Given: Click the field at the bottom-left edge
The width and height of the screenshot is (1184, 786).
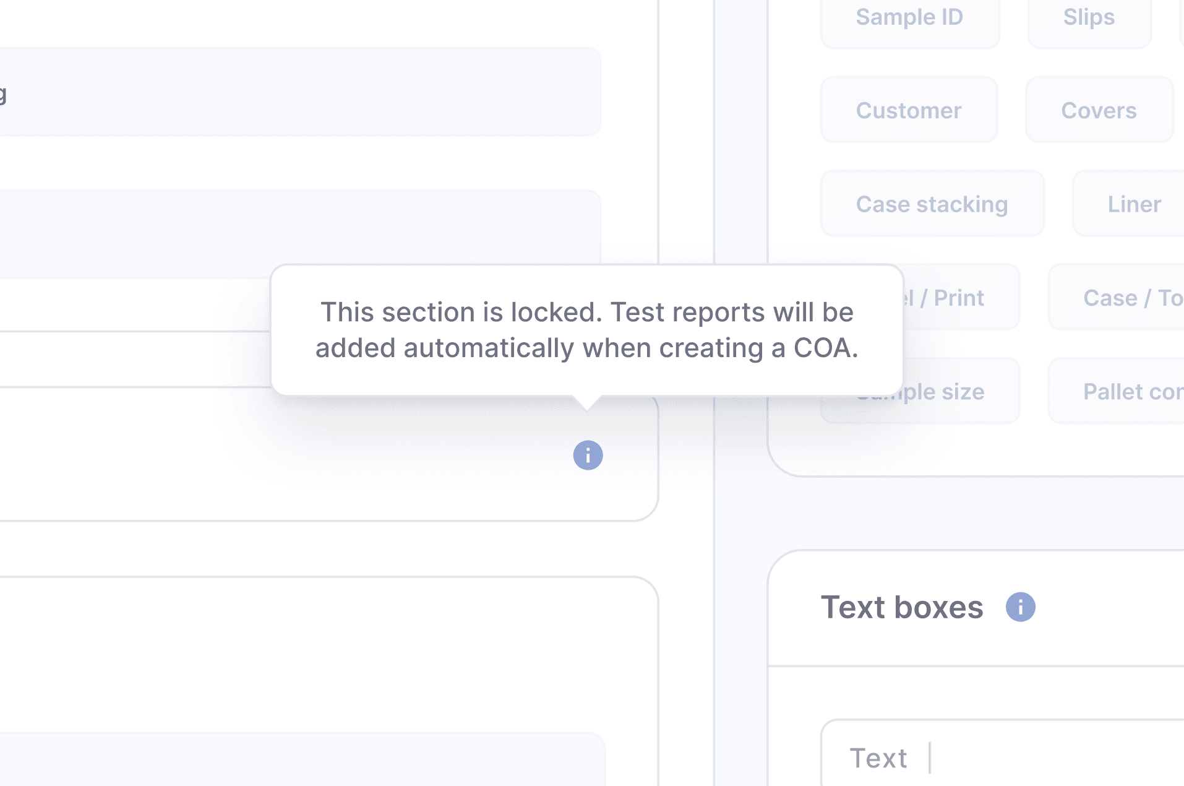Looking at the screenshot, I should click(297, 760).
